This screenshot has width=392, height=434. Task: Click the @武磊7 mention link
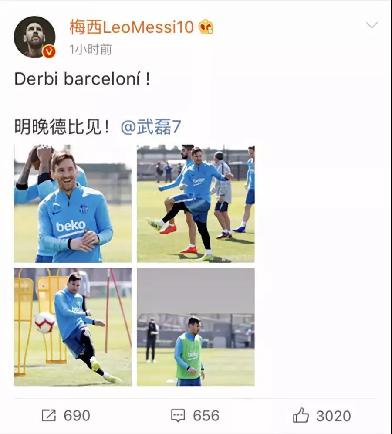coord(151,127)
